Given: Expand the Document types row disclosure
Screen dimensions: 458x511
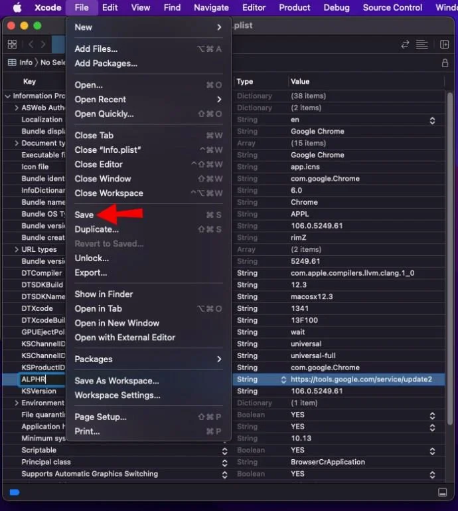Looking at the screenshot, I should tap(17, 143).
